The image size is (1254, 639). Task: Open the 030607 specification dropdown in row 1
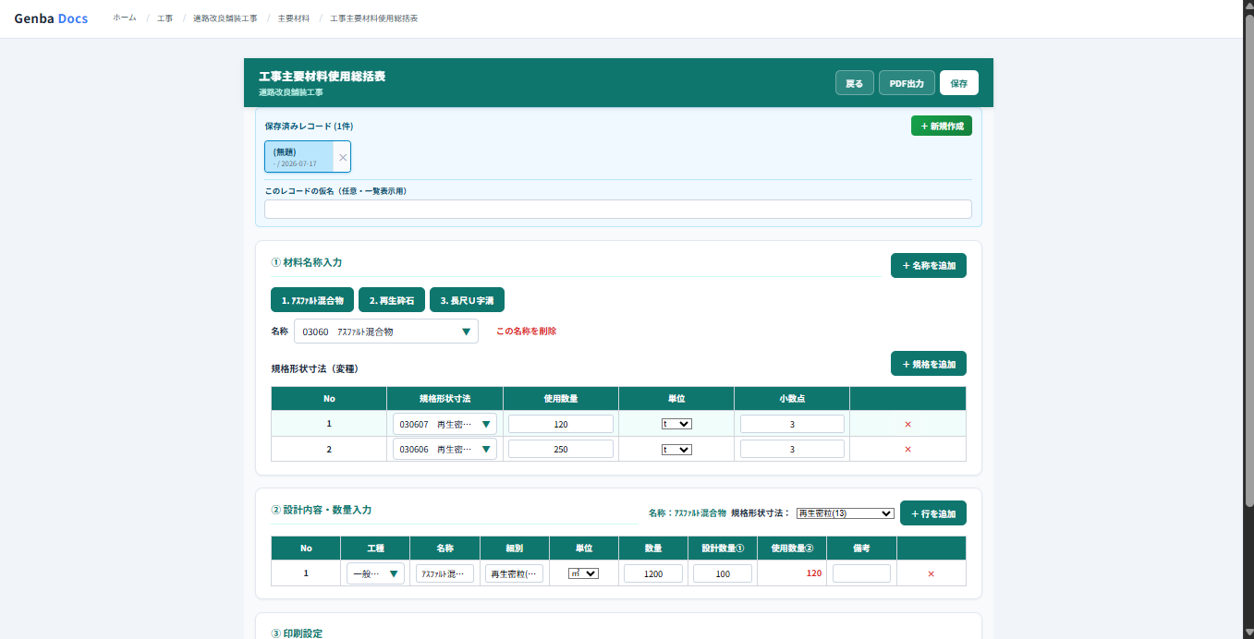(x=444, y=424)
